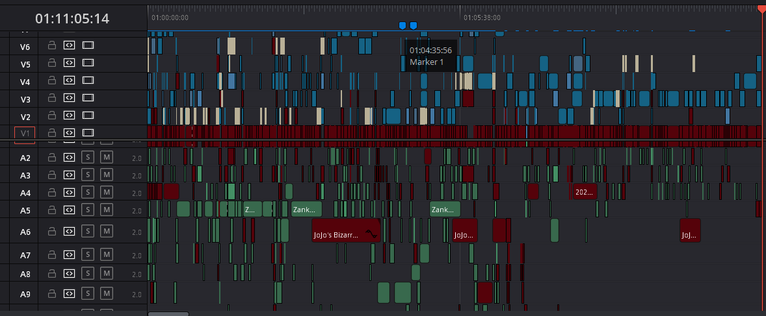This screenshot has height=316, width=766.
Task: Toggle auto select on track V6
Action: pyautogui.click(x=70, y=45)
